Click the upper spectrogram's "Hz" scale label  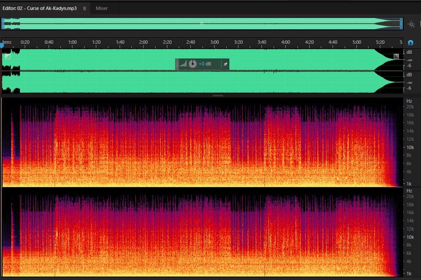[409, 101]
